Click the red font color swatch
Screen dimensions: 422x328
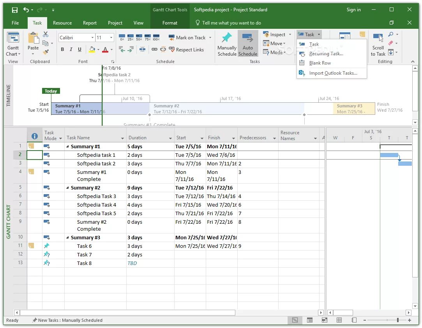pos(105,50)
